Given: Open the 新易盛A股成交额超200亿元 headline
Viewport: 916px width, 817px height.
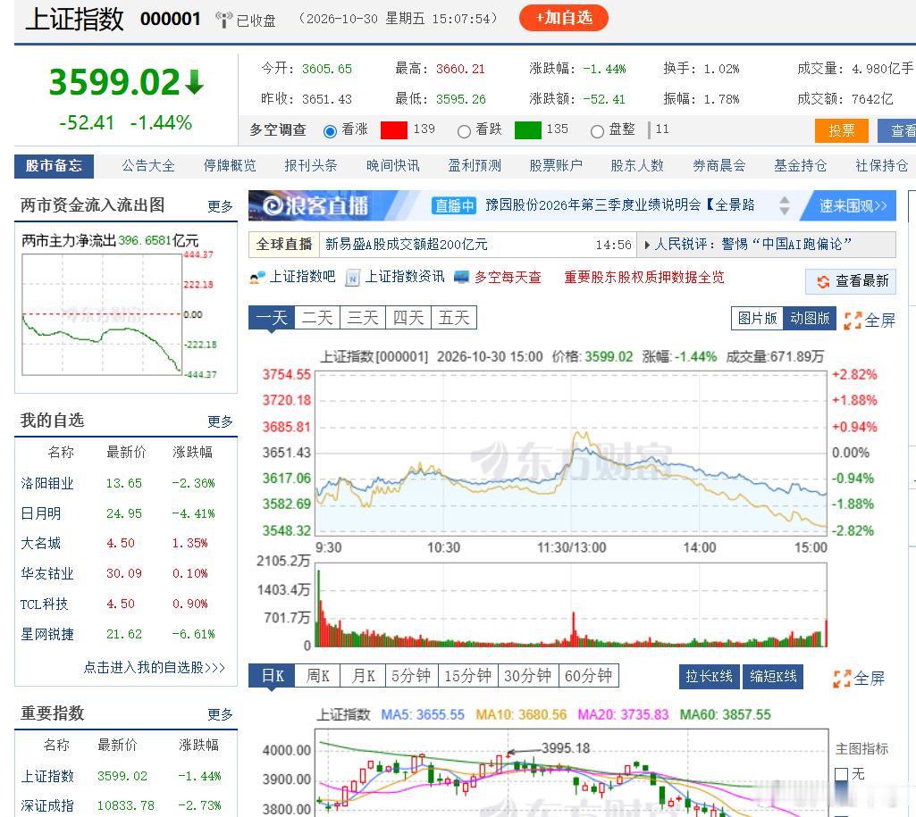Looking at the screenshot, I should click(x=406, y=245).
